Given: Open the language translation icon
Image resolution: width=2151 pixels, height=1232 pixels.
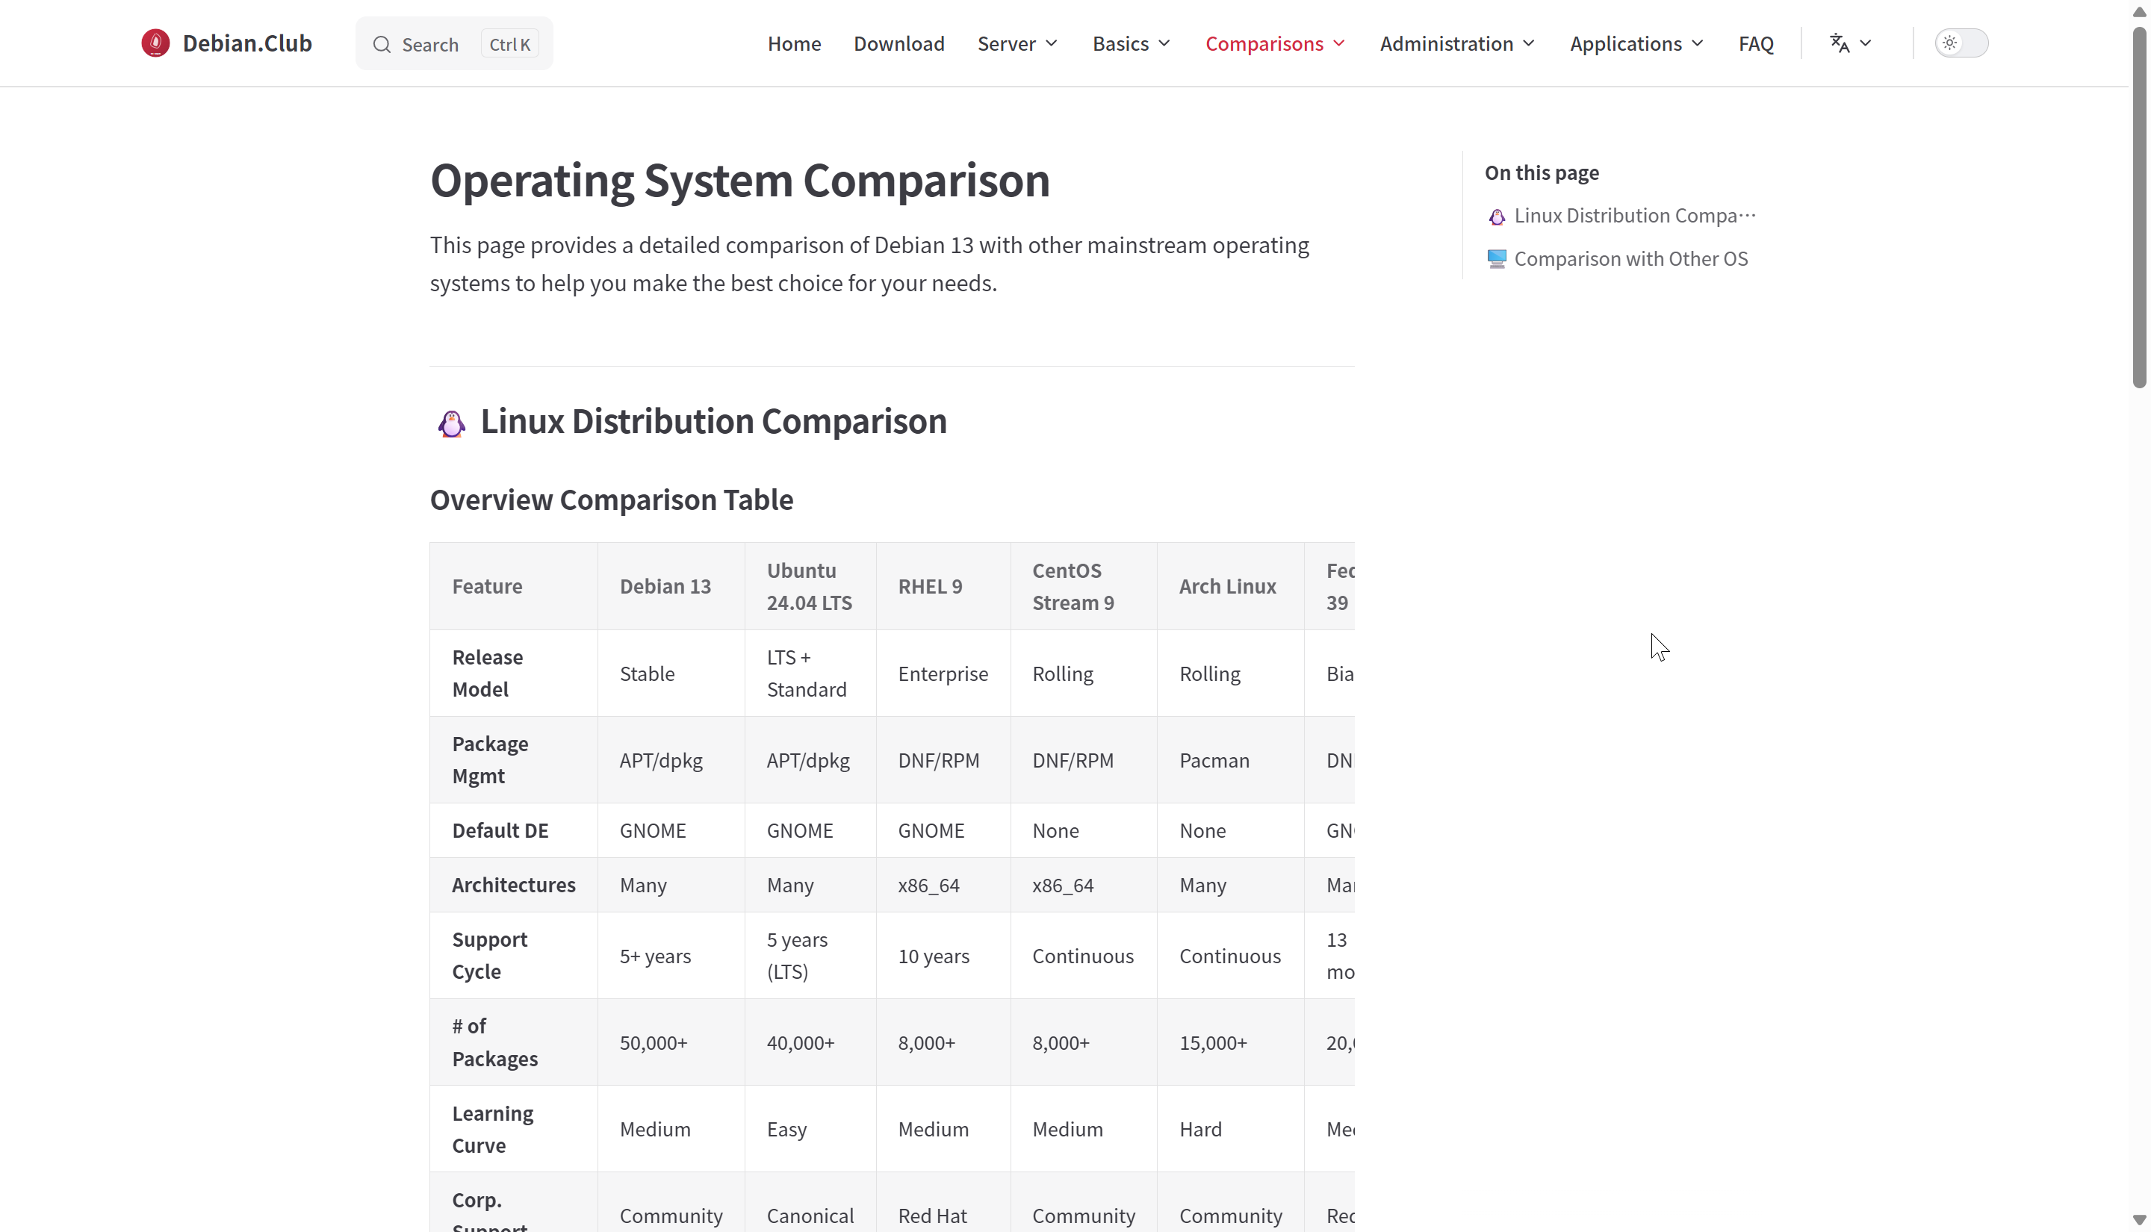Looking at the screenshot, I should tap(1839, 43).
